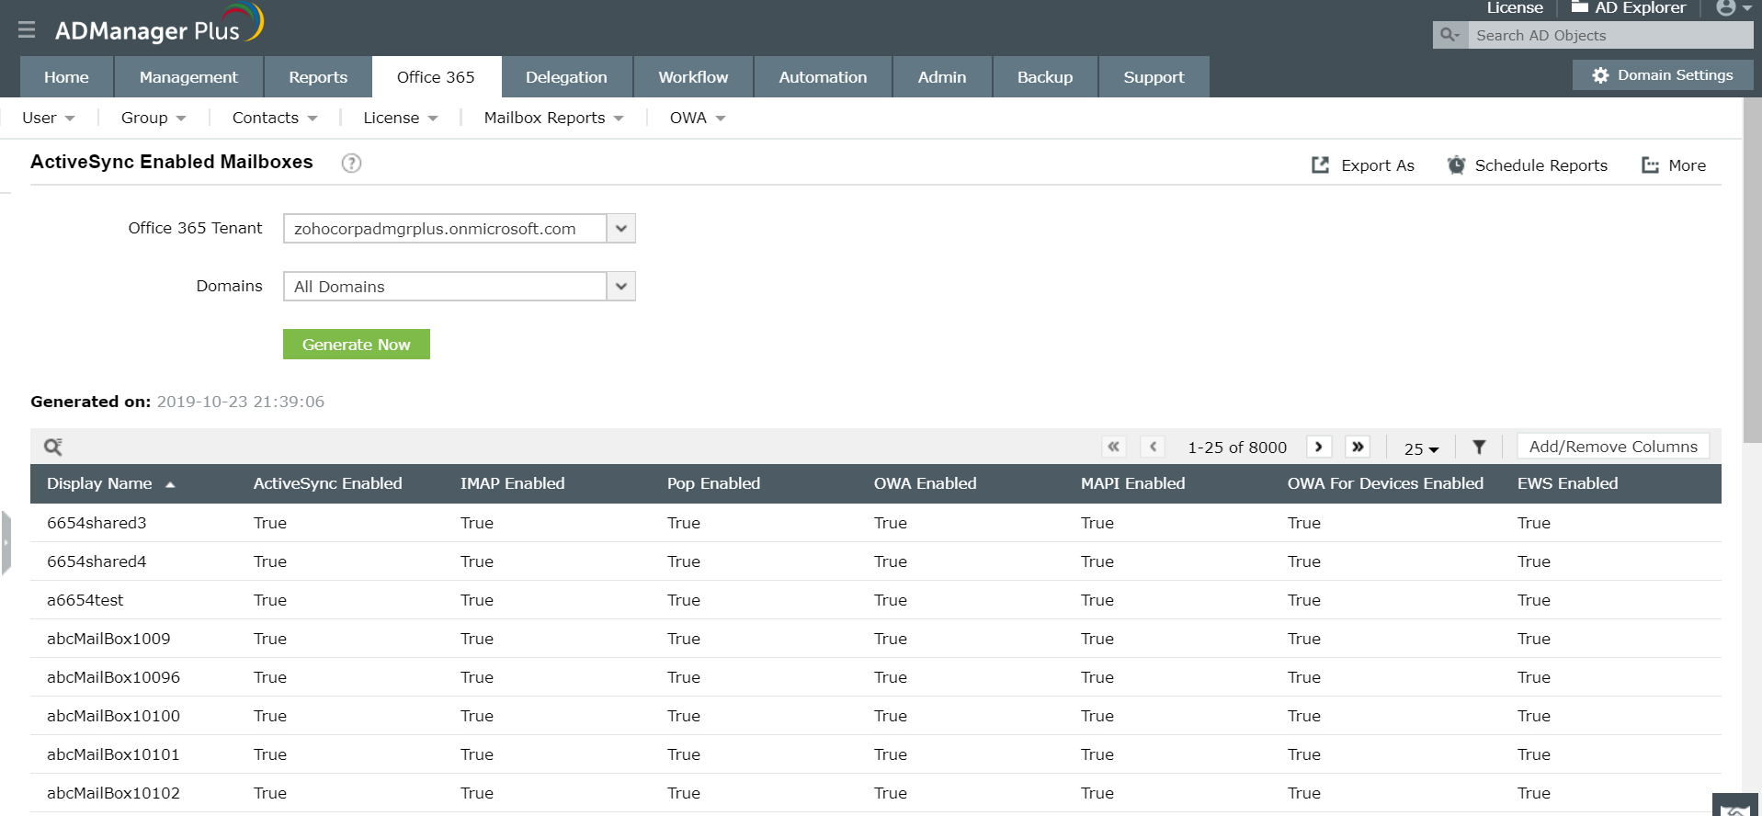Open the Mailbox Reports dropdown
Viewport: 1762px width, 816px height.
click(x=554, y=118)
